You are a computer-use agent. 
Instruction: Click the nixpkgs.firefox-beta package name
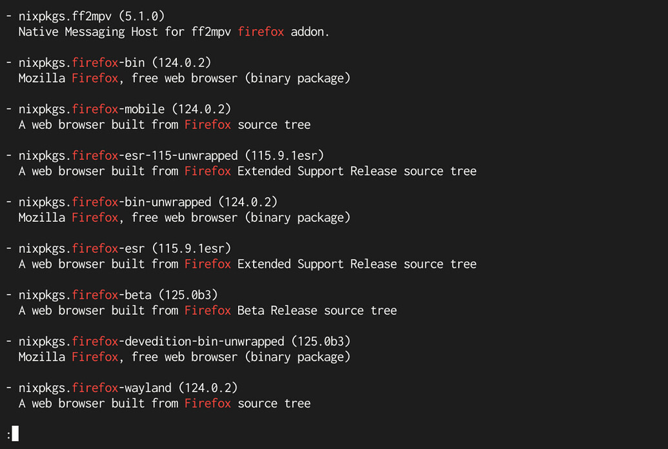pyautogui.click(x=85, y=295)
